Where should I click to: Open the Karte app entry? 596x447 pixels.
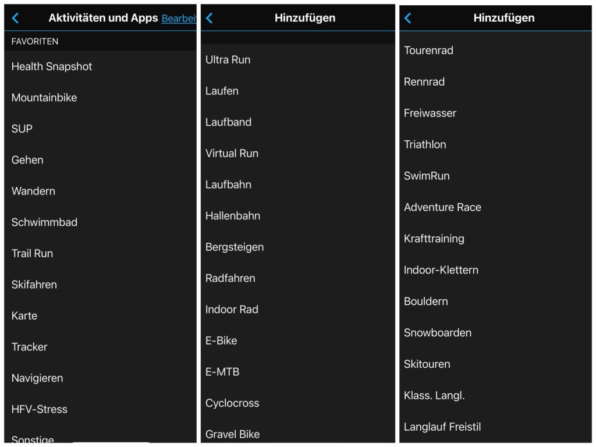tap(24, 315)
